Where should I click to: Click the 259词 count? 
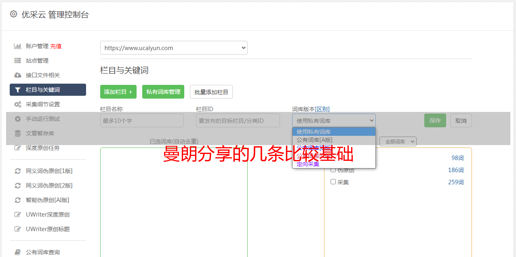click(456, 182)
